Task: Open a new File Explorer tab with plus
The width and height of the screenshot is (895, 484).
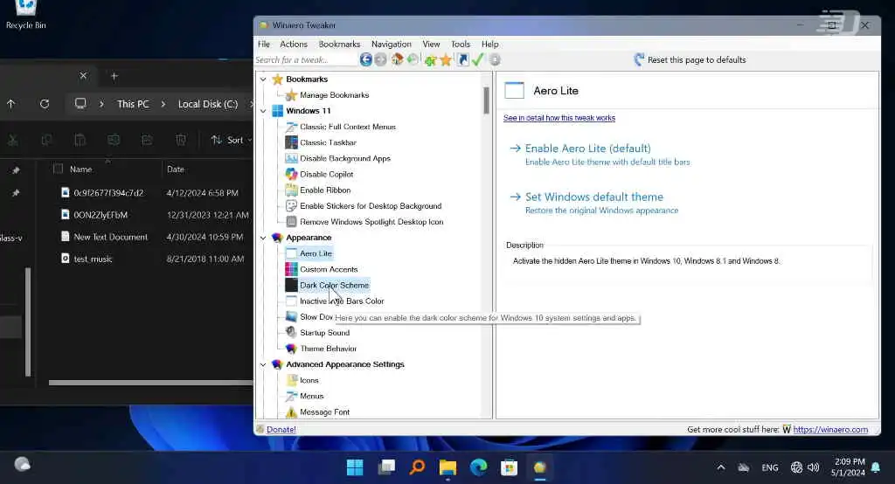Action: (x=114, y=76)
